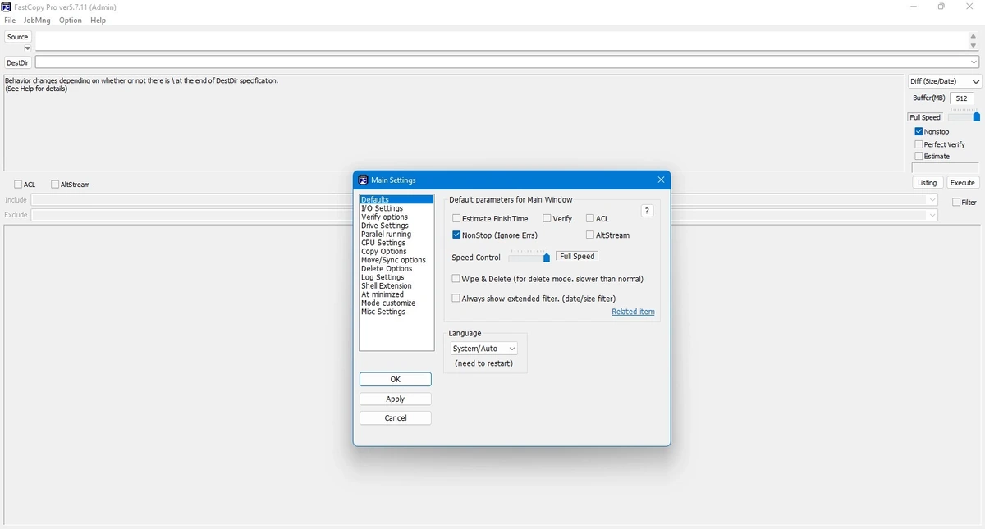Viewport: 985px width, 529px height.
Task: Toggle the main window ACL checkbox
Action: point(18,185)
